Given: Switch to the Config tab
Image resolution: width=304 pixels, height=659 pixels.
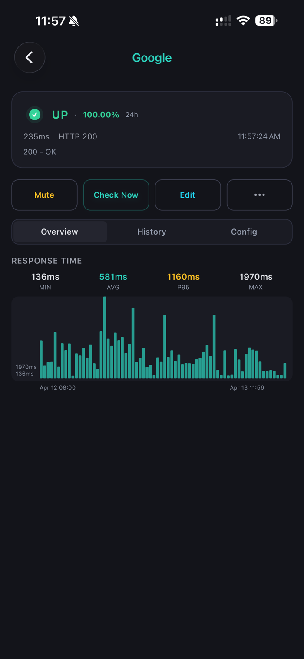Looking at the screenshot, I should point(244,232).
